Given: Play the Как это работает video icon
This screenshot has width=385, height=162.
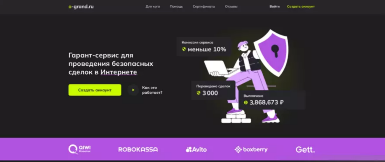Looking at the screenshot, I should [133, 90].
